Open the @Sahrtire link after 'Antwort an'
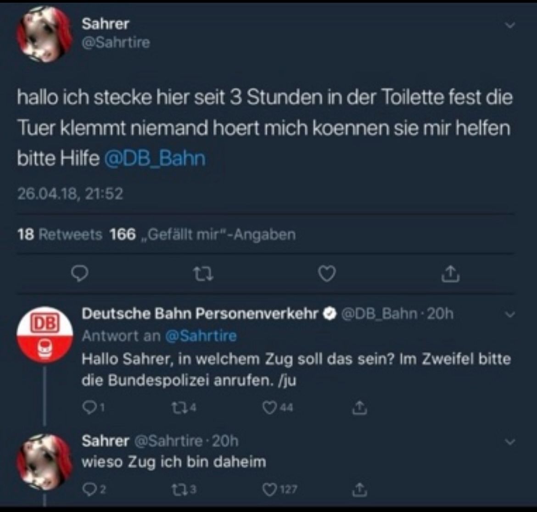This screenshot has width=537, height=512. coord(200,336)
